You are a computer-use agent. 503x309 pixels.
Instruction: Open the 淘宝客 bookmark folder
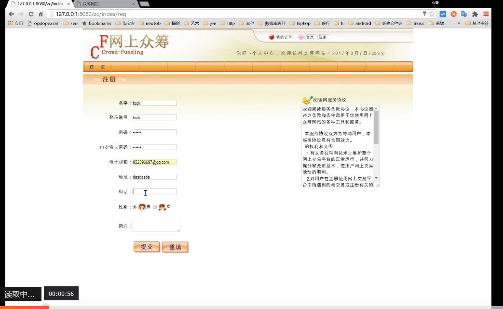coord(125,23)
